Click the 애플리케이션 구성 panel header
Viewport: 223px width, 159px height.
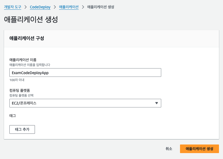coord(27,38)
